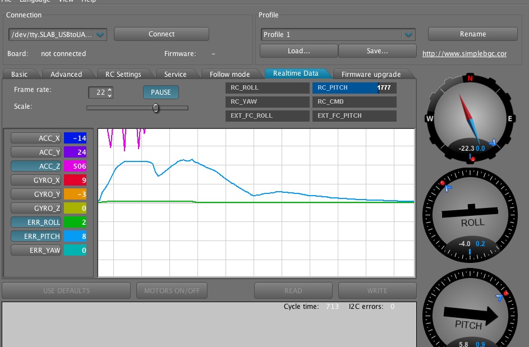Switch to the RC Settings tab
The width and height of the screenshot is (529, 347).
click(x=119, y=74)
